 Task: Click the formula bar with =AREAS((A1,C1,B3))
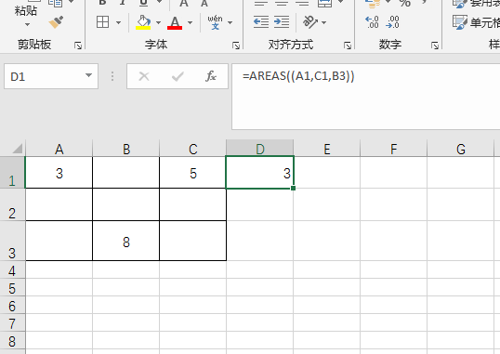tap(366, 97)
